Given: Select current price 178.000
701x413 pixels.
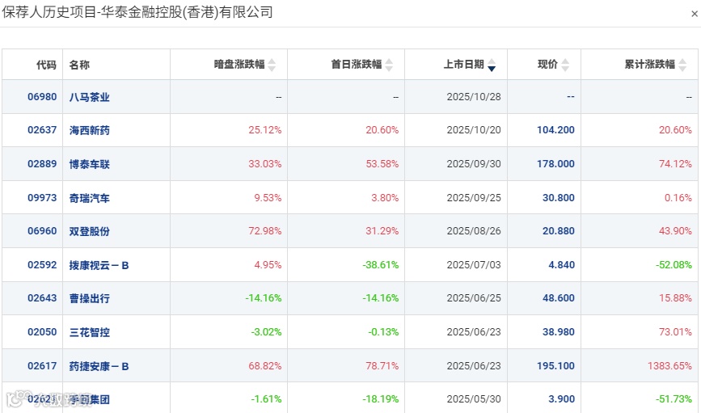Looking at the screenshot, I should [x=555, y=164].
